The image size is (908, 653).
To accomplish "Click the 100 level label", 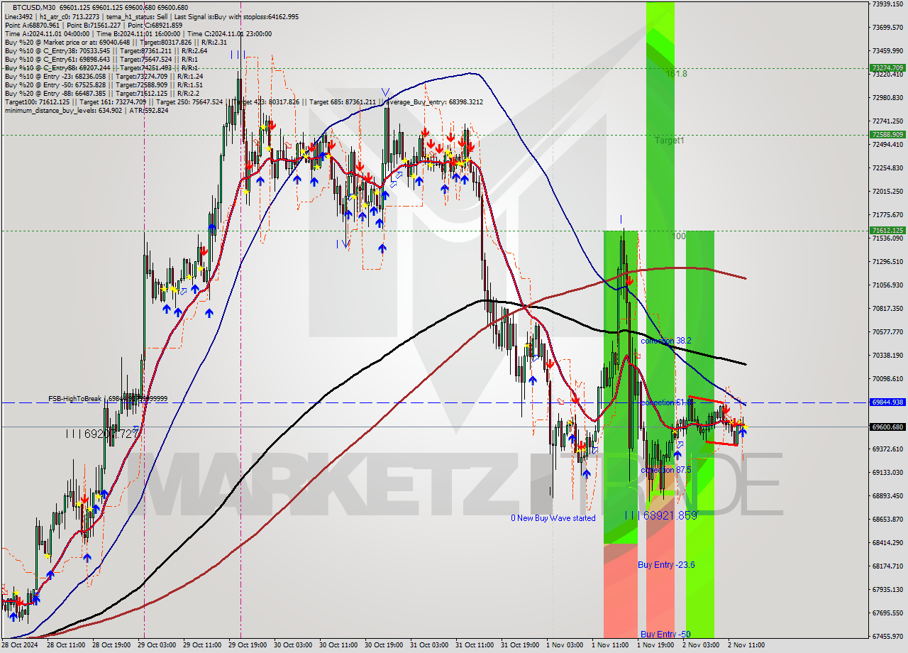I will (679, 236).
